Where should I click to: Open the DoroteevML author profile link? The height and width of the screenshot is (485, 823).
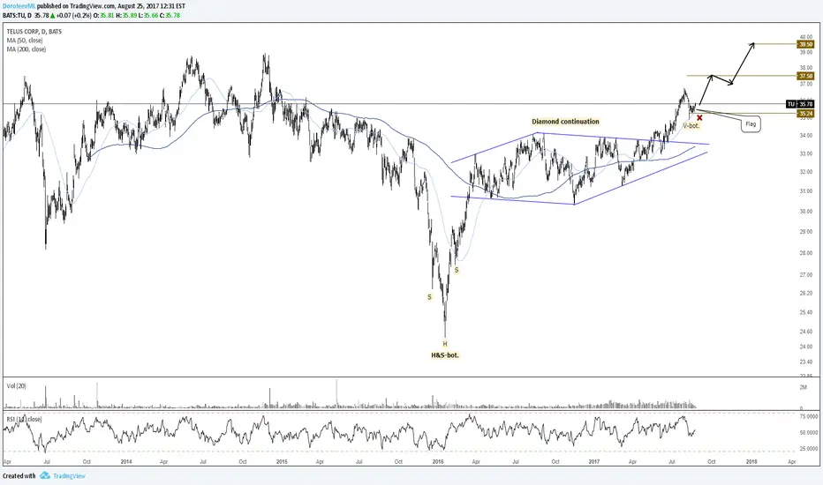[19, 6]
